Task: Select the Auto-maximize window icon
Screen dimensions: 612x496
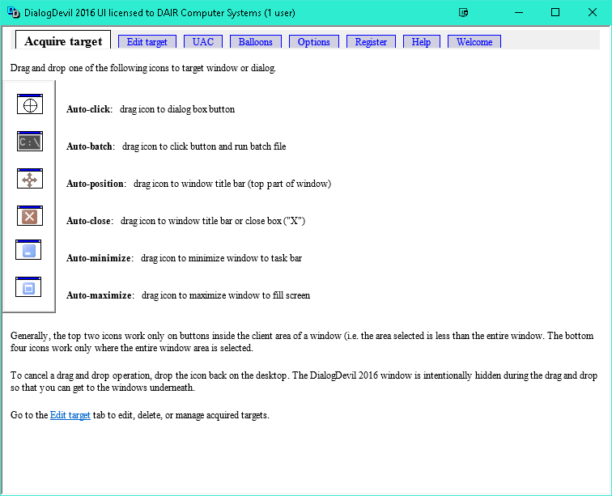Action: pyautogui.click(x=28, y=287)
